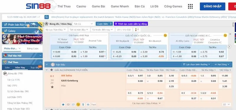The image size is (236, 110).
Task: Open the Từ trước đến nay dropdown
Action: [102, 30]
